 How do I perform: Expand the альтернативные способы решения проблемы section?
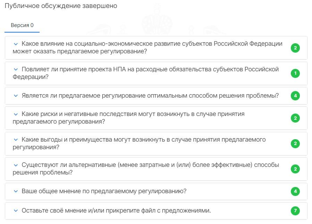pyautogui.click(x=15, y=165)
